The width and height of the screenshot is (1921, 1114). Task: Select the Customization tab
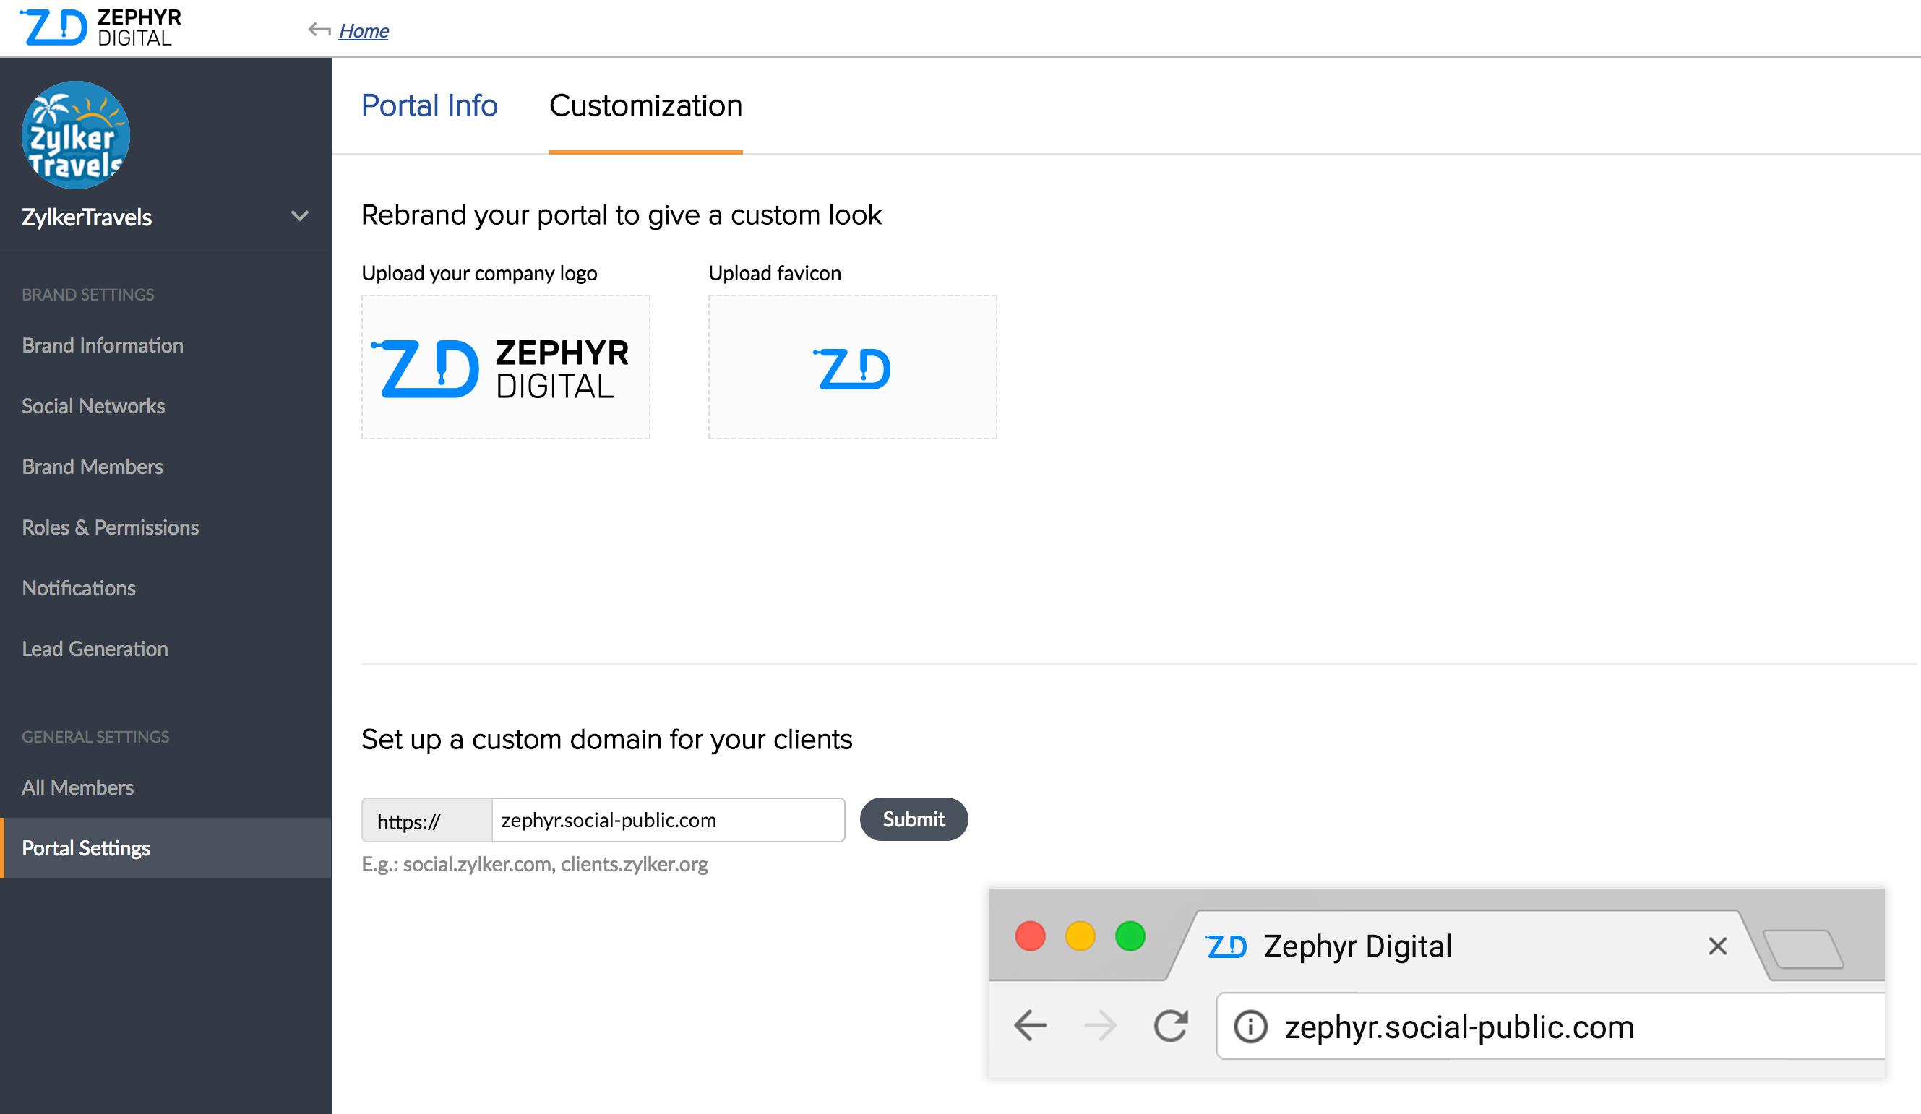pyautogui.click(x=645, y=106)
